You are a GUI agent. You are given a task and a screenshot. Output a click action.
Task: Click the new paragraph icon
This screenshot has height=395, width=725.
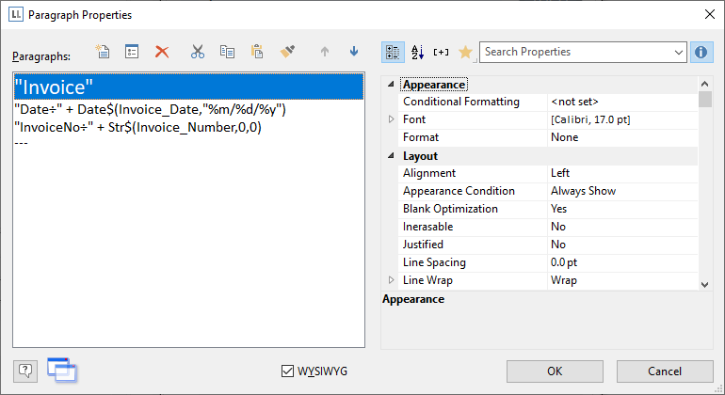coord(104,53)
